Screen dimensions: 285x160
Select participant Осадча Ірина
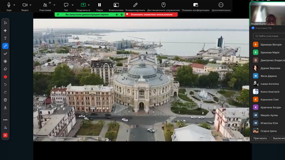(x=269, y=131)
